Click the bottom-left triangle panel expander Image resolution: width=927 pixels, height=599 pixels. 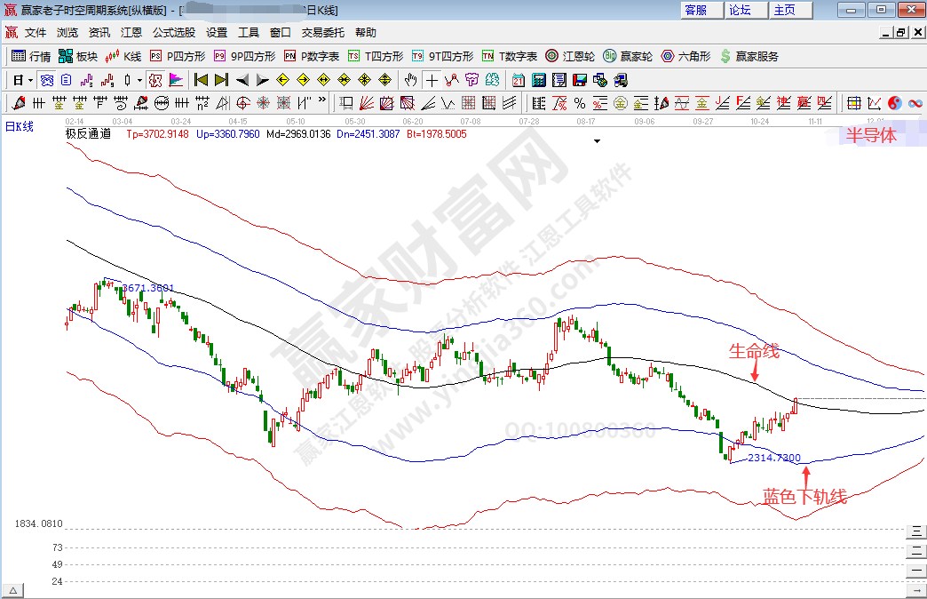coord(13,591)
